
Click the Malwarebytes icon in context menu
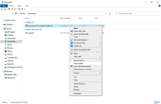pyautogui.click(x=72, y=66)
